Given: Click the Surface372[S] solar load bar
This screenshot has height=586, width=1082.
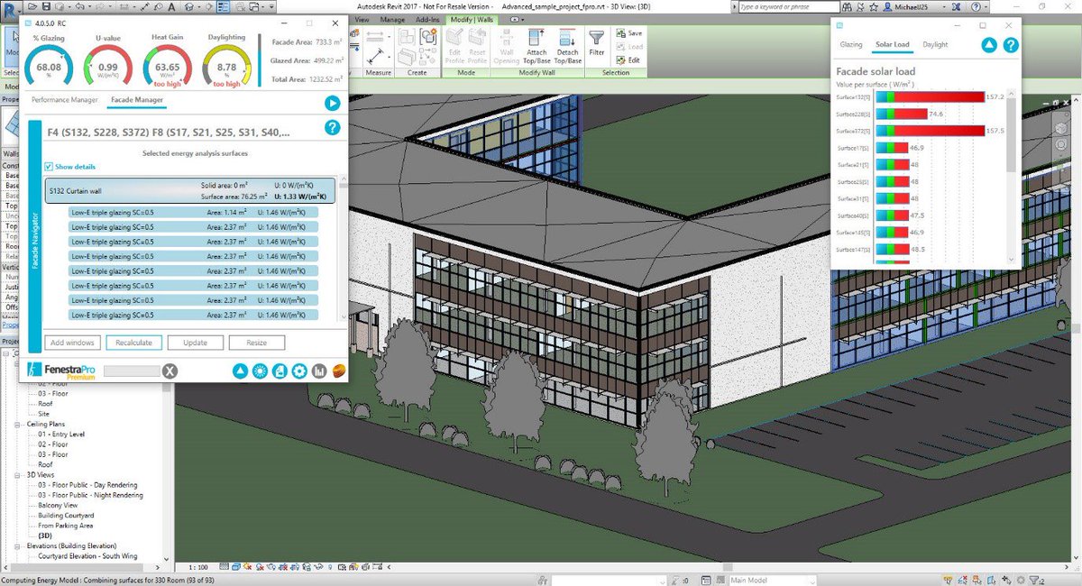Looking at the screenshot, I should coord(930,131).
